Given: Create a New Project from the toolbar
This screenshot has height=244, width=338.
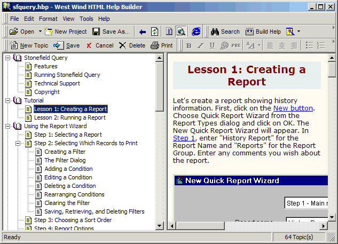Looking at the screenshot, I should 66,32.
